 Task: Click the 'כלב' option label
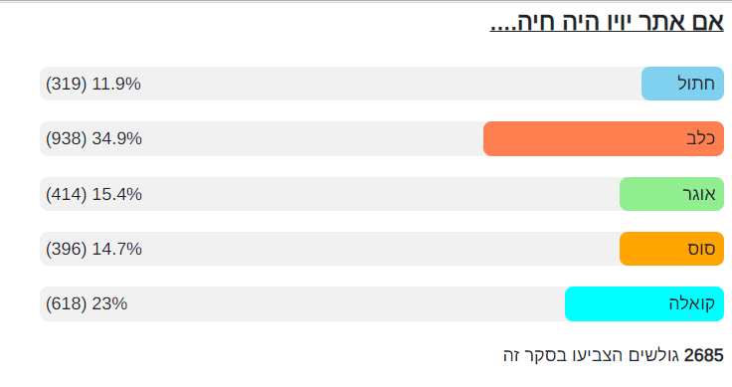tap(701, 138)
